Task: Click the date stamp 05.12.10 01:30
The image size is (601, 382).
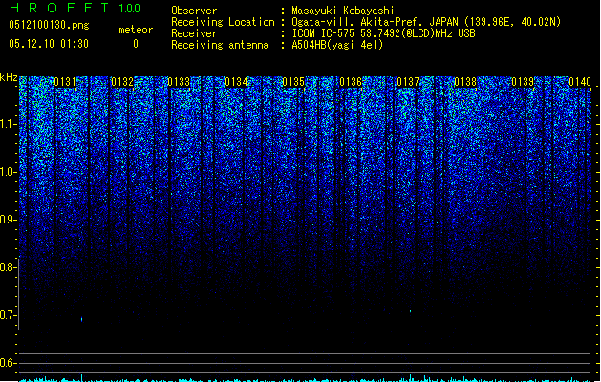Action: 49,44
